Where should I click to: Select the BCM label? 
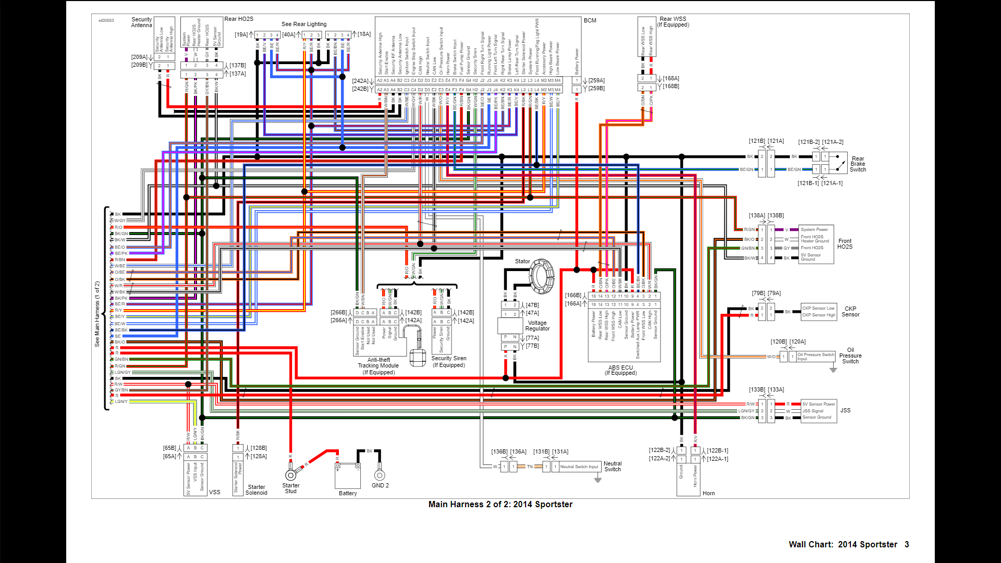590,20
